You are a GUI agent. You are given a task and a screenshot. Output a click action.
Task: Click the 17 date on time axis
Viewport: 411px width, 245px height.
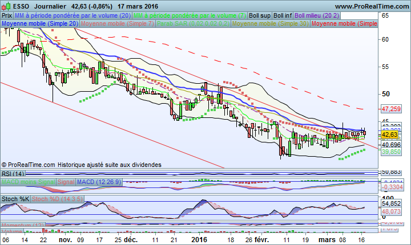[99, 240]
